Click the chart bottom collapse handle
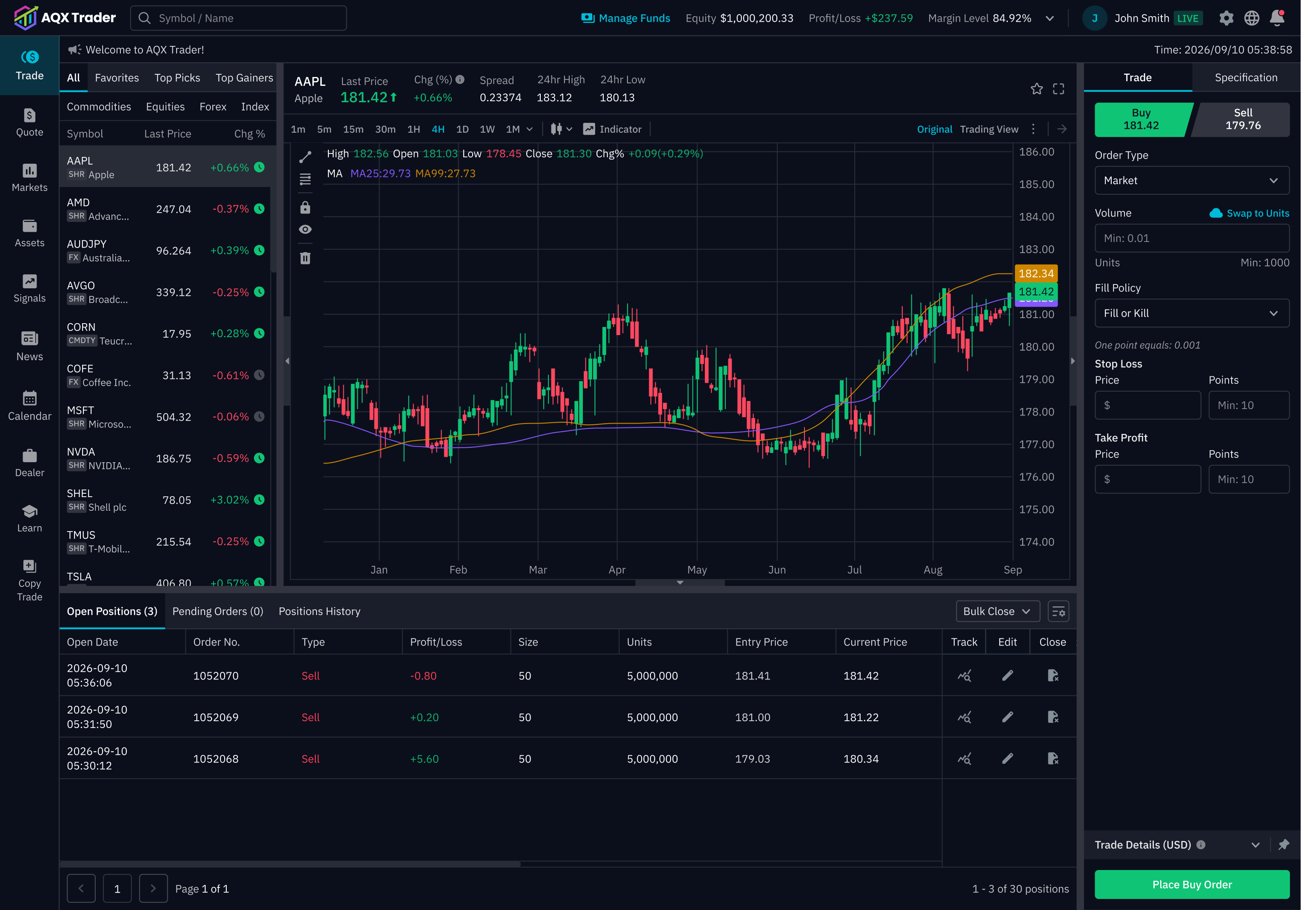This screenshot has width=1301, height=910. click(679, 582)
